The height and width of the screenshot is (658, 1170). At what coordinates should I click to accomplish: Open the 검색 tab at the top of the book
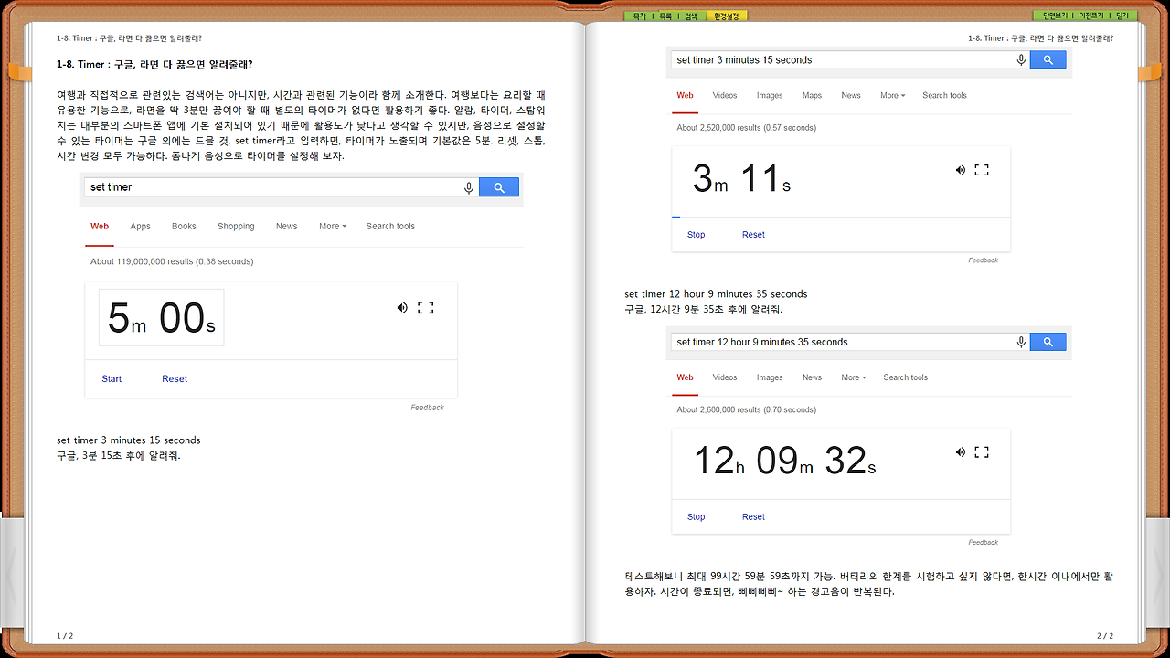point(690,16)
